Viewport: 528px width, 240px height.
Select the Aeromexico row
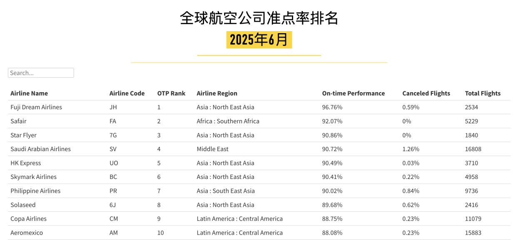tap(259, 233)
